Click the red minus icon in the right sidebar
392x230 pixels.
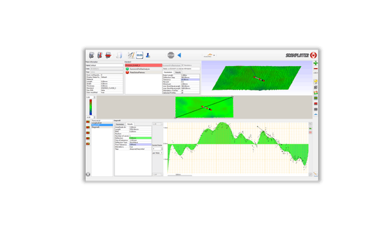pyautogui.click(x=315, y=69)
